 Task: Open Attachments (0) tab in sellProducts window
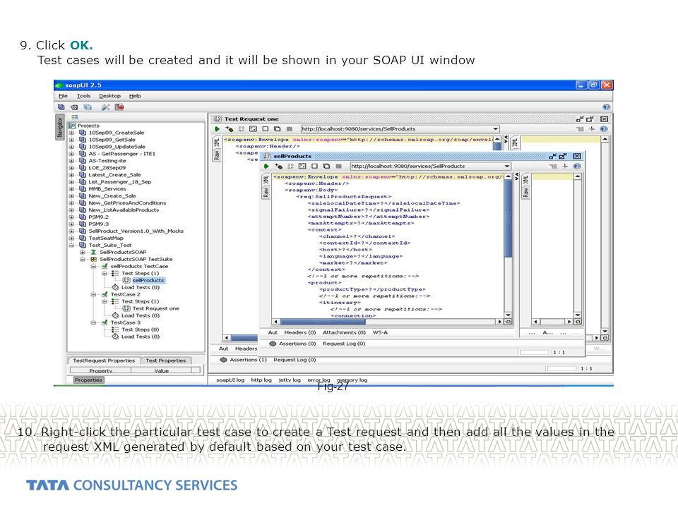click(x=344, y=332)
